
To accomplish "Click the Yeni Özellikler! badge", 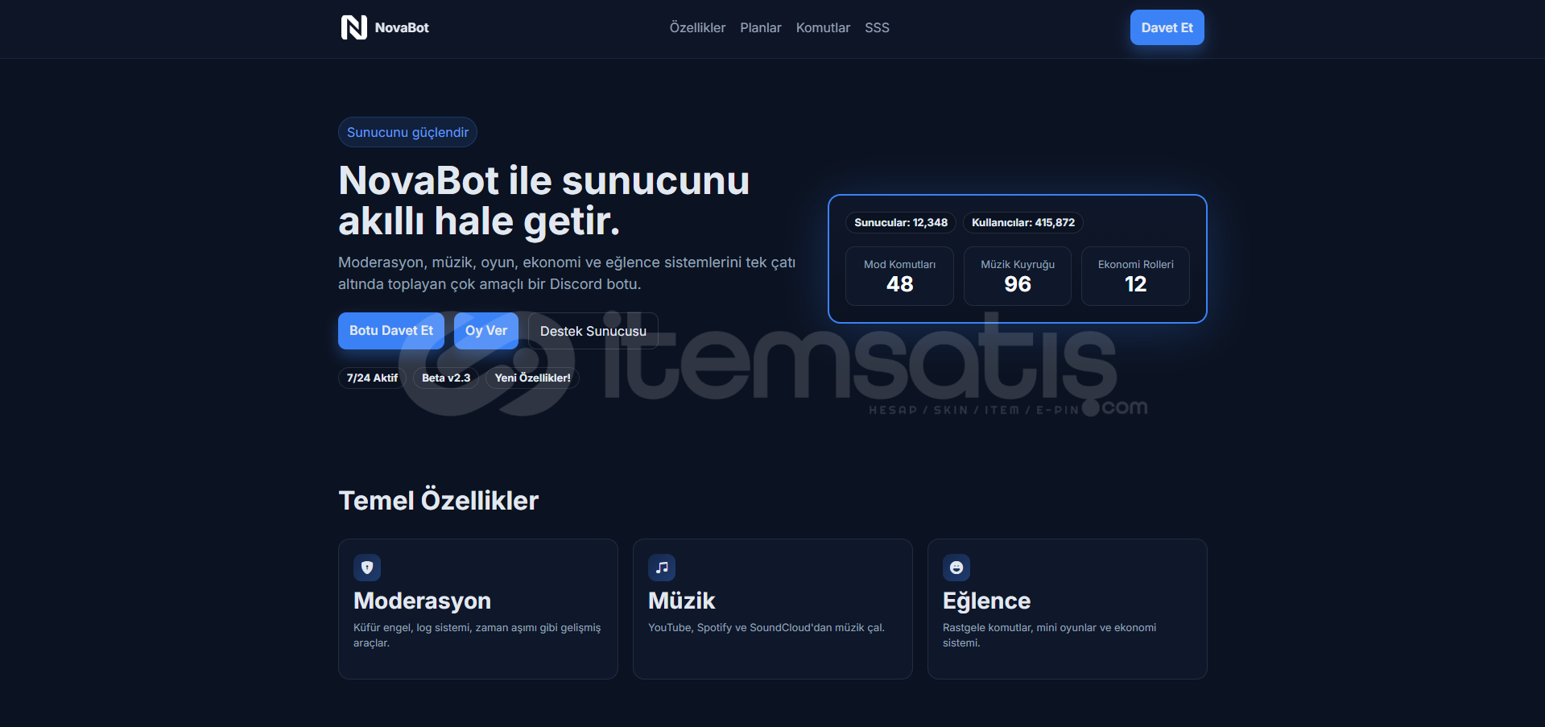I will tap(532, 378).
